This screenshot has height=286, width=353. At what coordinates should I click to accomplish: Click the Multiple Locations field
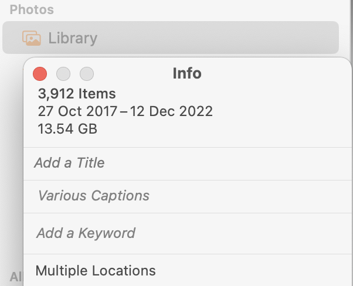click(96, 271)
